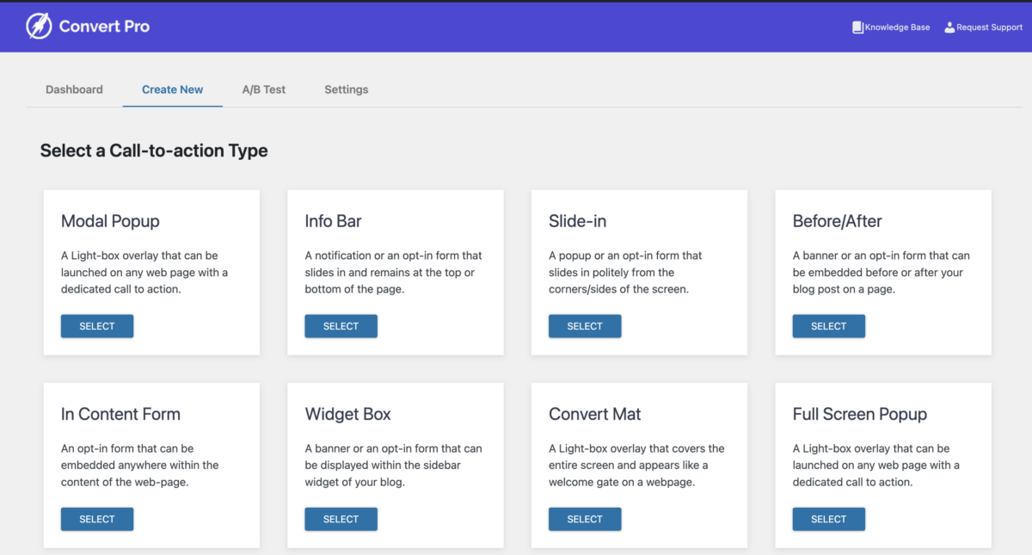The height and width of the screenshot is (555, 1032).
Task: Open the A/B Test tab
Action: coord(264,89)
